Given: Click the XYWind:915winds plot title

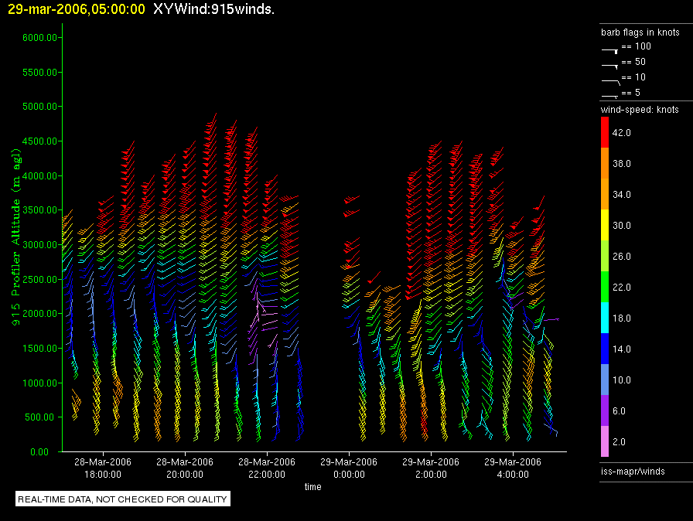Looking at the screenshot, I should pos(214,9).
